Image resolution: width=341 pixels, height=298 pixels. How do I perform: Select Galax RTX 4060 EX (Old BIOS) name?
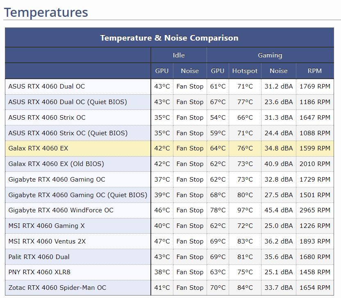56,164
